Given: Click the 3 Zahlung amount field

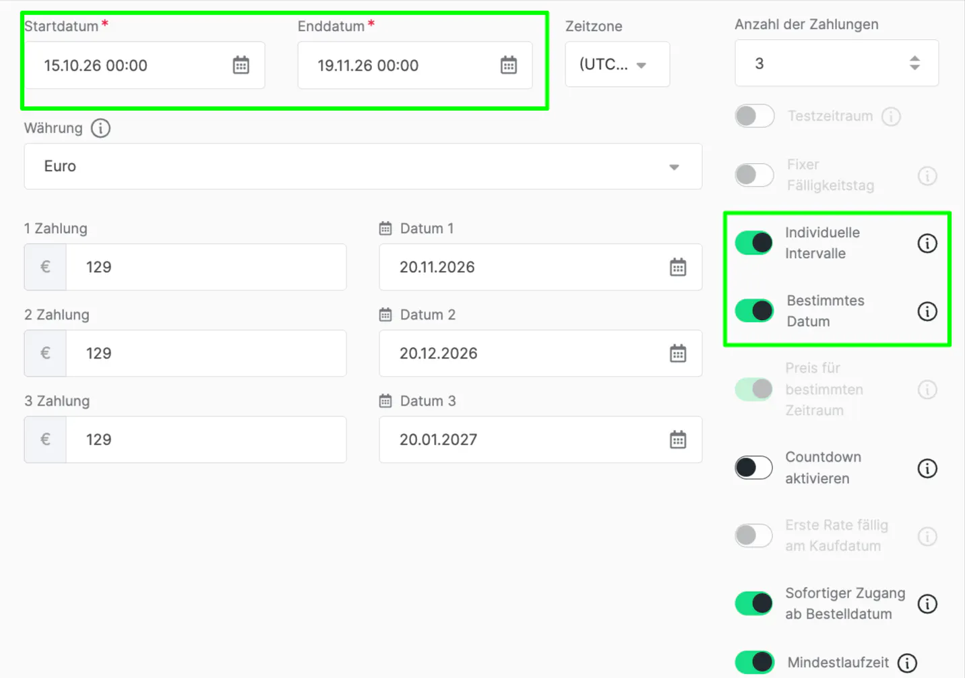Looking at the screenshot, I should (206, 439).
